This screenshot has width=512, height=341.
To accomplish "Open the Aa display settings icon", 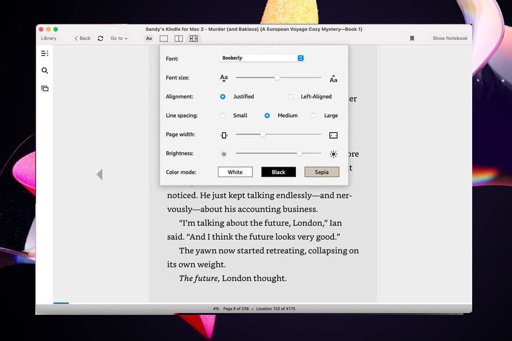I will pyautogui.click(x=148, y=38).
